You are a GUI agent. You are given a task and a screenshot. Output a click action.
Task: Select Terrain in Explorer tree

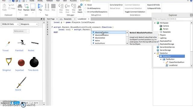166,29
